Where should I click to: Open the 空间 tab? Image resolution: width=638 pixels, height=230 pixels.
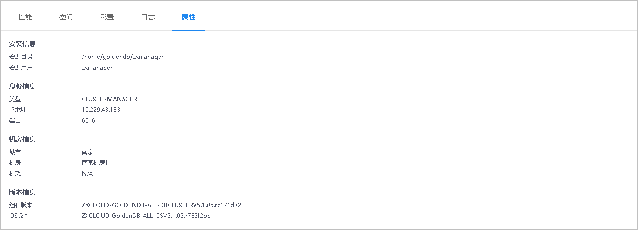click(x=66, y=17)
